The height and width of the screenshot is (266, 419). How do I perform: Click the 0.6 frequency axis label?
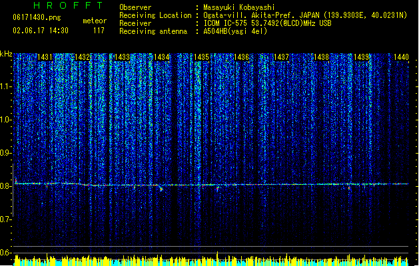pyautogui.click(x=6, y=253)
